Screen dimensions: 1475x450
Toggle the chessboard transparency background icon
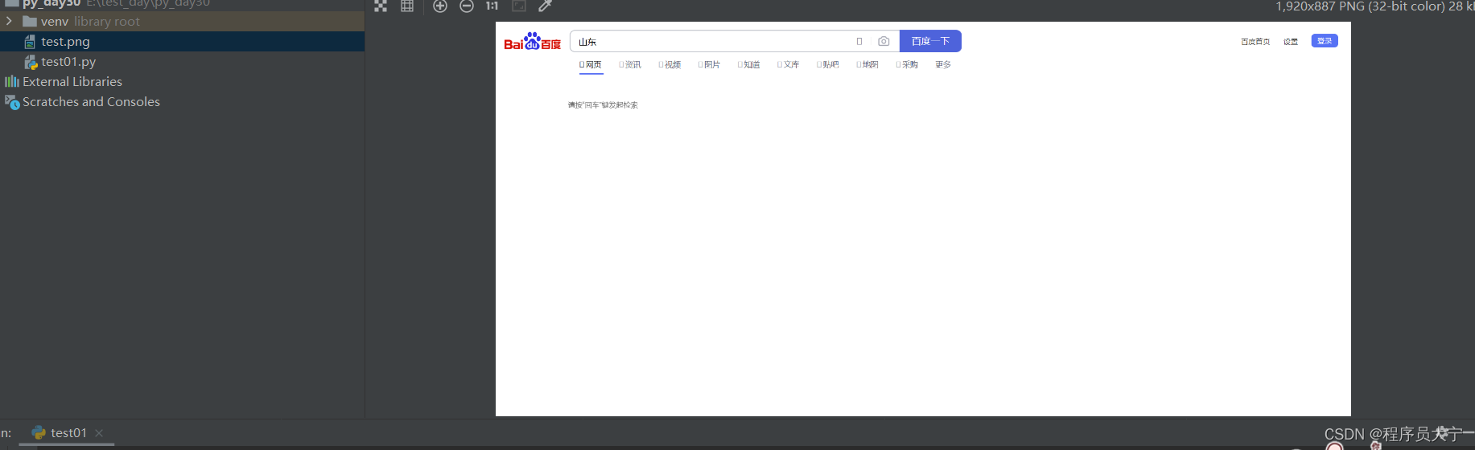[x=381, y=6]
